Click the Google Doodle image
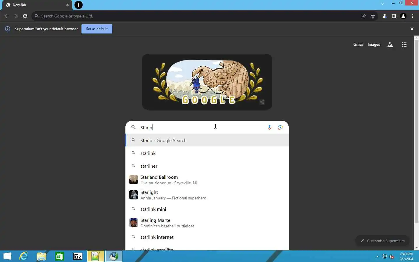Viewport: 419px width, 262px height. coord(207,82)
